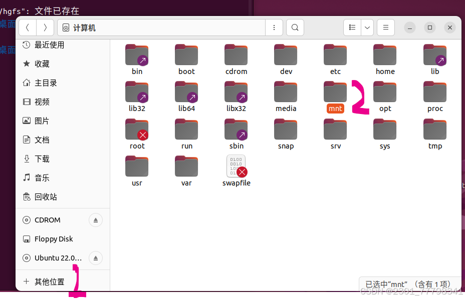Go to 主目录 (Home) from sidebar
The height and width of the screenshot is (299, 465).
pos(43,82)
